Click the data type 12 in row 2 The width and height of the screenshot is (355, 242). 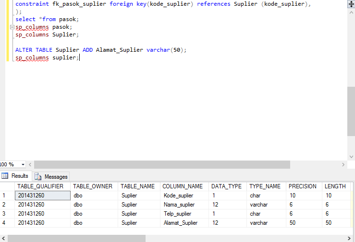click(x=228, y=205)
